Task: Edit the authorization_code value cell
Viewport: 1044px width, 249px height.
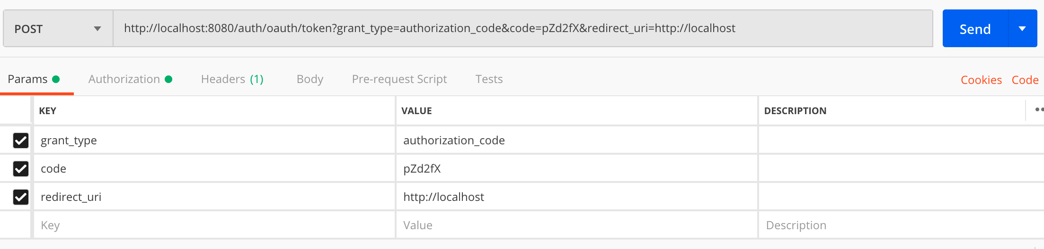Action: point(575,141)
